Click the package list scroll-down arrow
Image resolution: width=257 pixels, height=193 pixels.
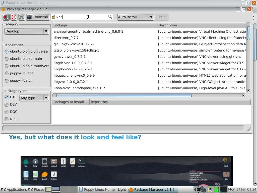249,90
